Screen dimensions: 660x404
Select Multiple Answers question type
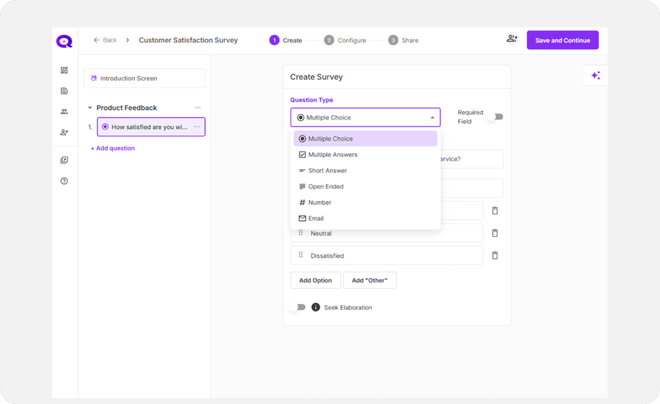333,155
